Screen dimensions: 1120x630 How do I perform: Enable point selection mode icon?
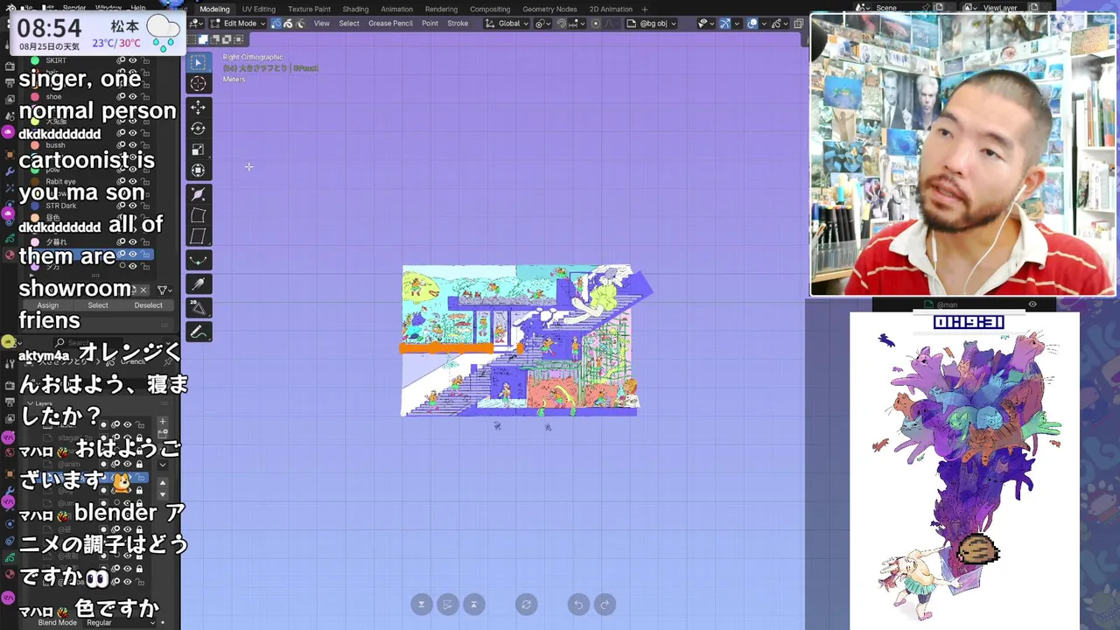[x=276, y=24]
